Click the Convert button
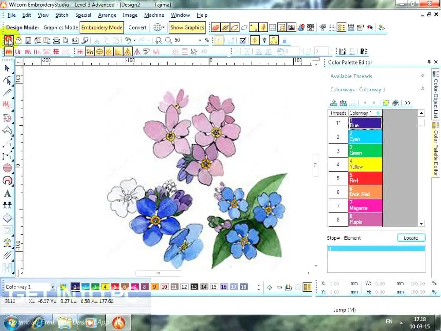 point(137,27)
